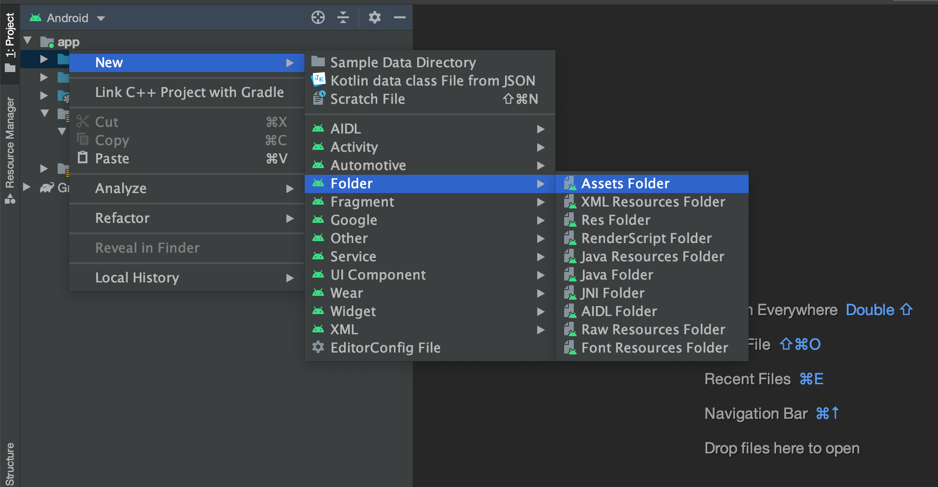Click the Java Resources Folder icon

point(570,256)
